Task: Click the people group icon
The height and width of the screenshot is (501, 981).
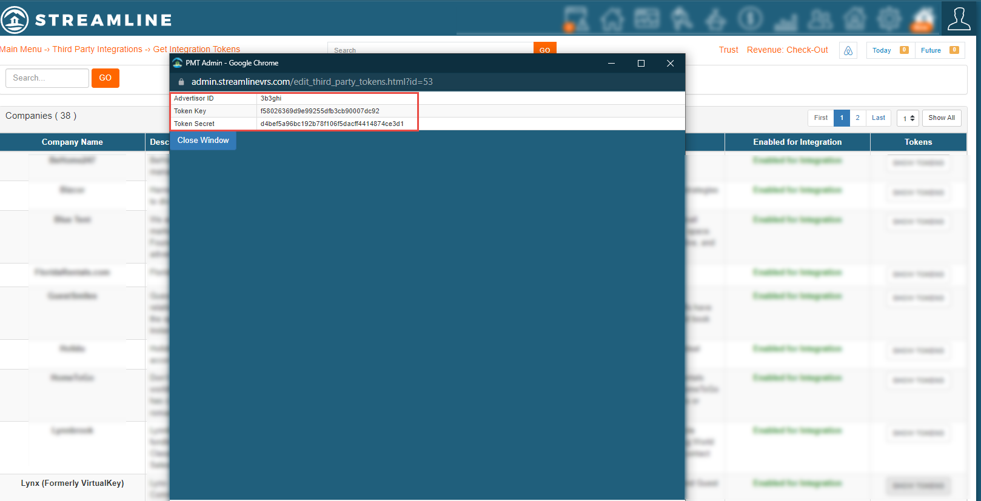Action: point(820,19)
